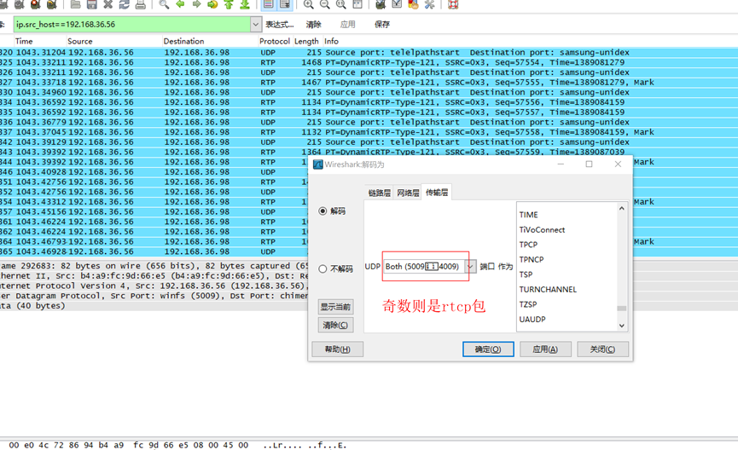The height and width of the screenshot is (450, 738).
Task: Toggle auto scroll during live capture
Action: [x=285, y=4]
